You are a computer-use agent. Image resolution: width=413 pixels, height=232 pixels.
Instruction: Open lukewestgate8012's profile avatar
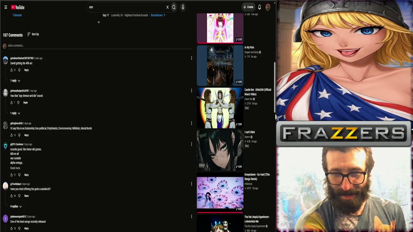5,219
